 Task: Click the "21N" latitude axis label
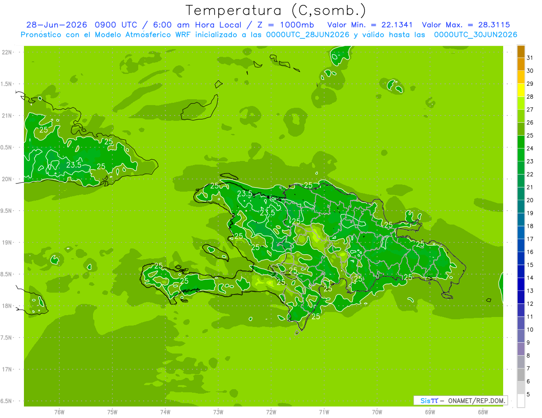[7, 115]
